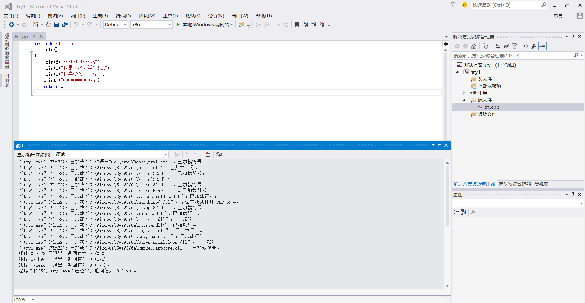
Task: Click the New Project icon in toolbar
Action: pyautogui.click(x=35, y=25)
